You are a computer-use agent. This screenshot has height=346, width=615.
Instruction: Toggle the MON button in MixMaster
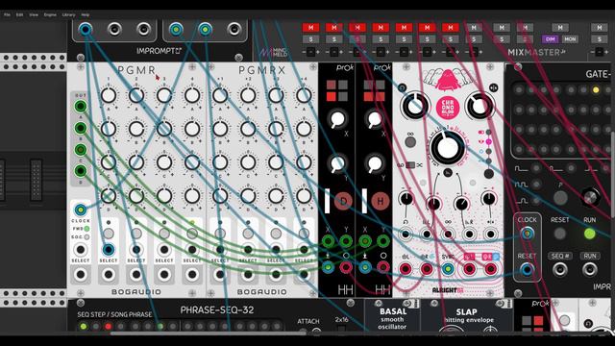point(570,39)
